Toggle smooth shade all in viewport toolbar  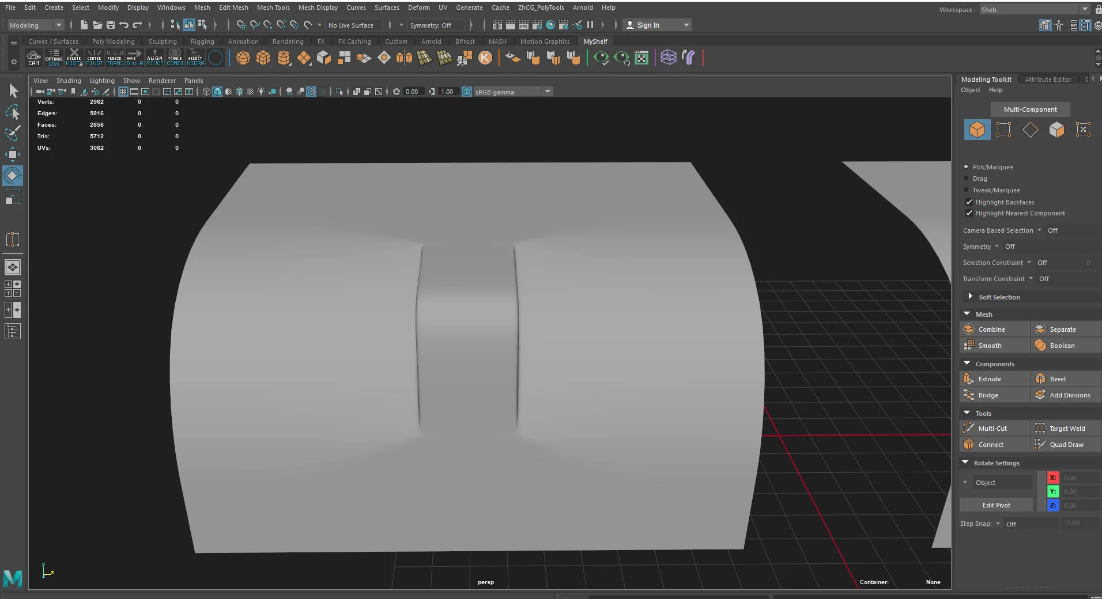217,92
